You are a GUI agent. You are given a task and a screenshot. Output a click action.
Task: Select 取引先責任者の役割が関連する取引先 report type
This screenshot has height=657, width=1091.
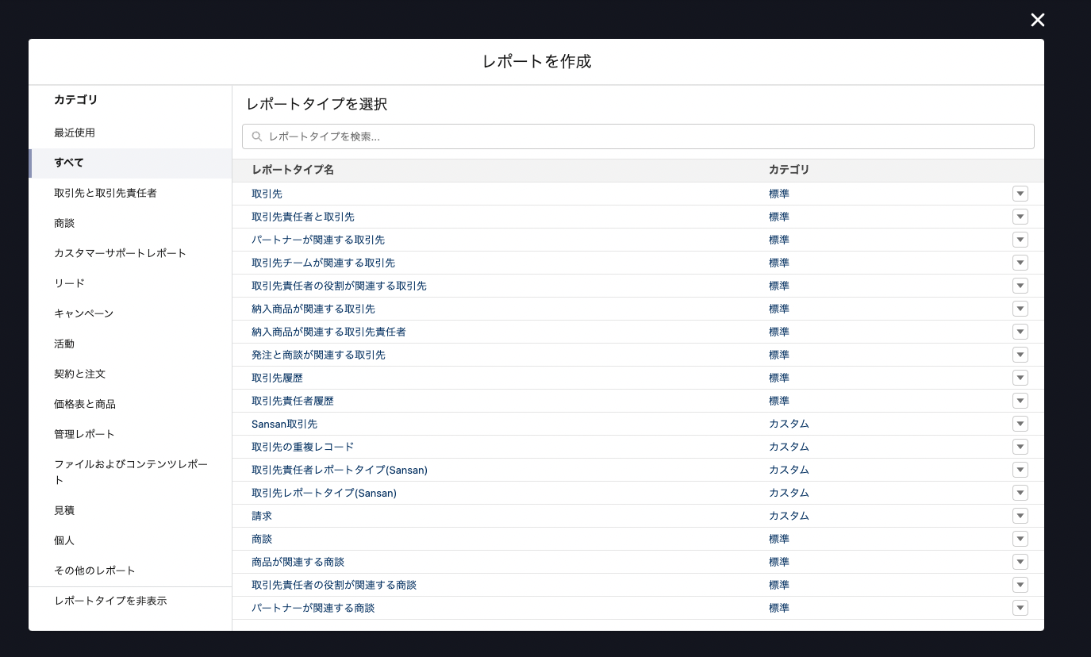[x=339, y=286]
